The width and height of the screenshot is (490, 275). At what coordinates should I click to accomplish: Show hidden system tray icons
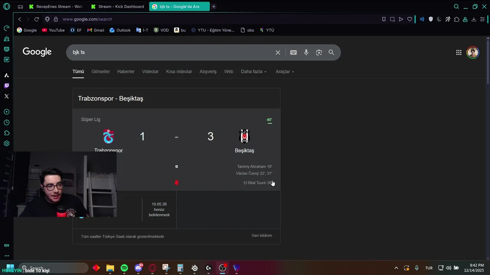(396, 268)
